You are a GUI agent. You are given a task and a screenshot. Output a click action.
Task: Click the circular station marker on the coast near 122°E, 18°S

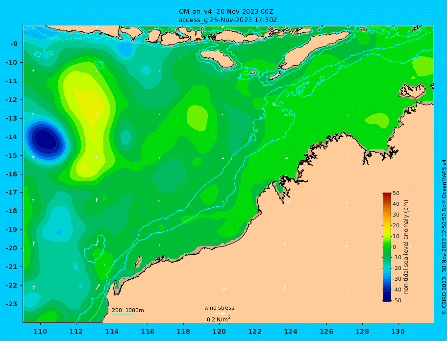(x=259, y=211)
